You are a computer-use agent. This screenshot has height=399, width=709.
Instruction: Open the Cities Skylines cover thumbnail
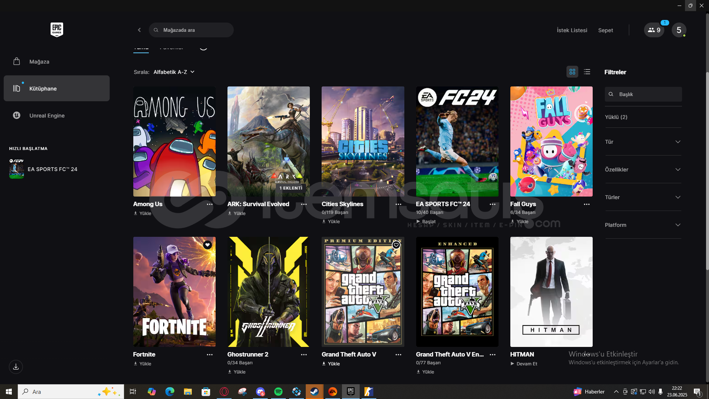pyautogui.click(x=363, y=141)
